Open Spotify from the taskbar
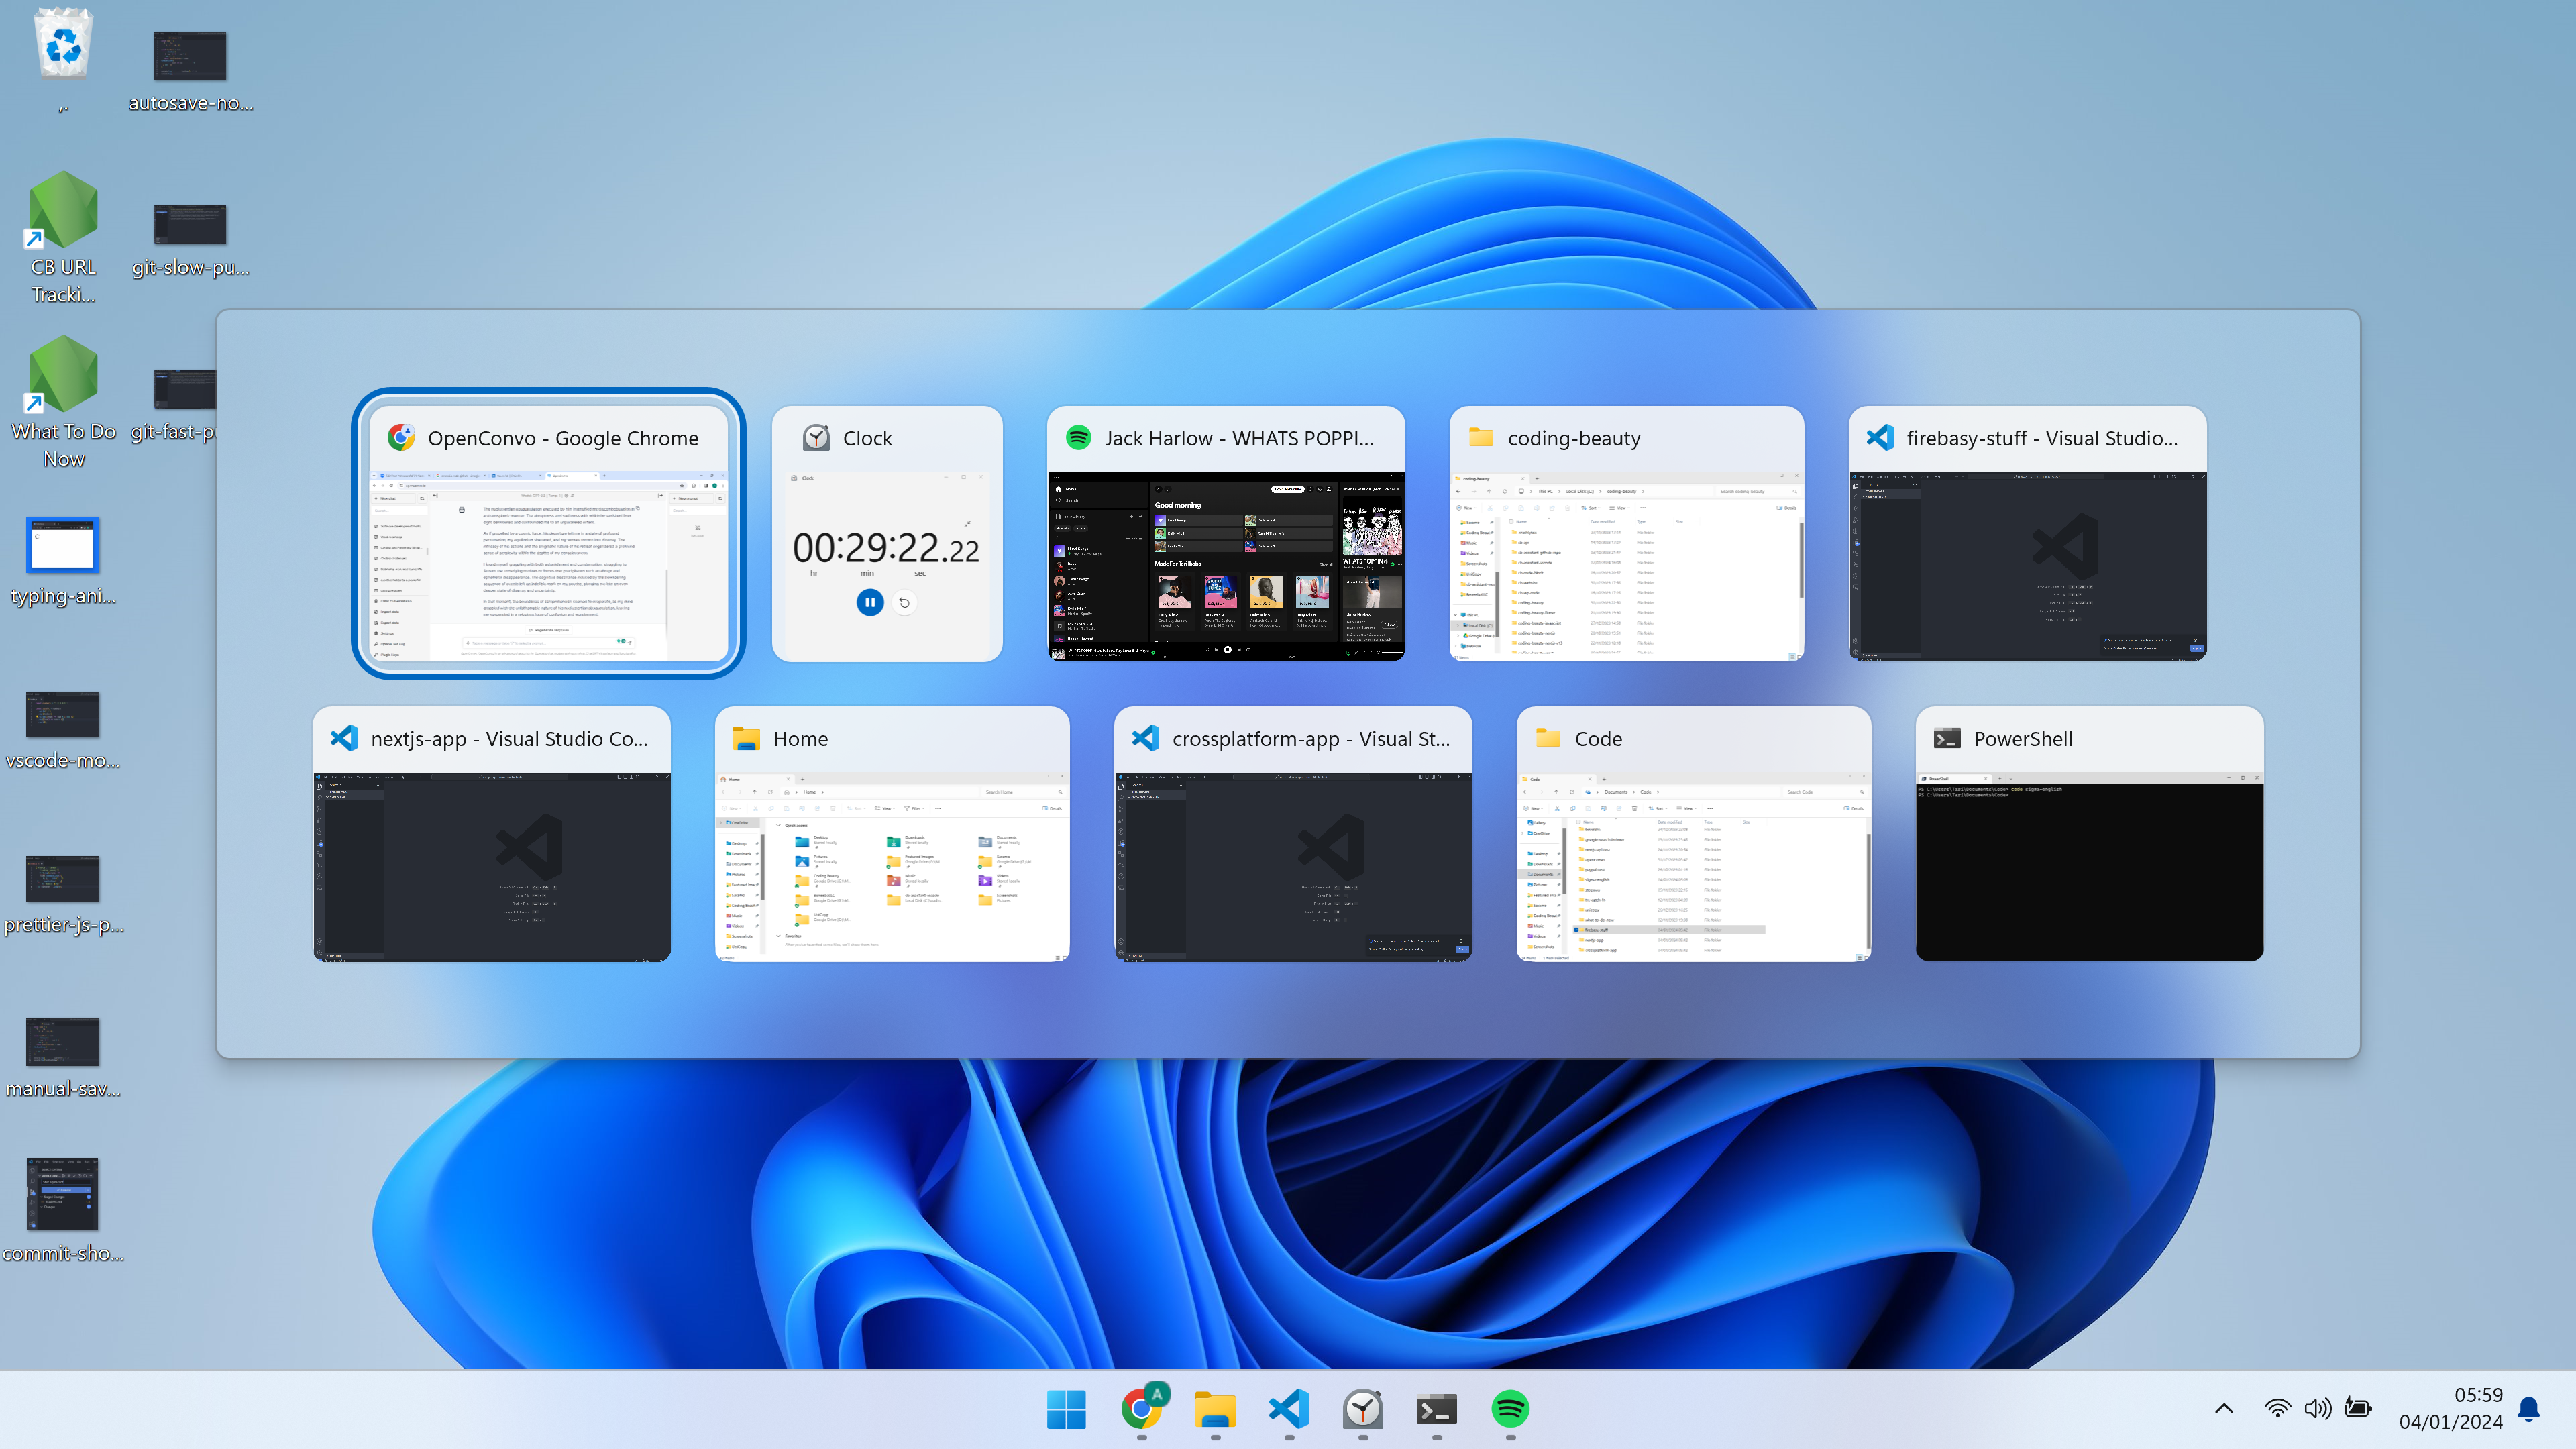This screenshot has width=2576, height=1449. (x=1510, y=1409)
